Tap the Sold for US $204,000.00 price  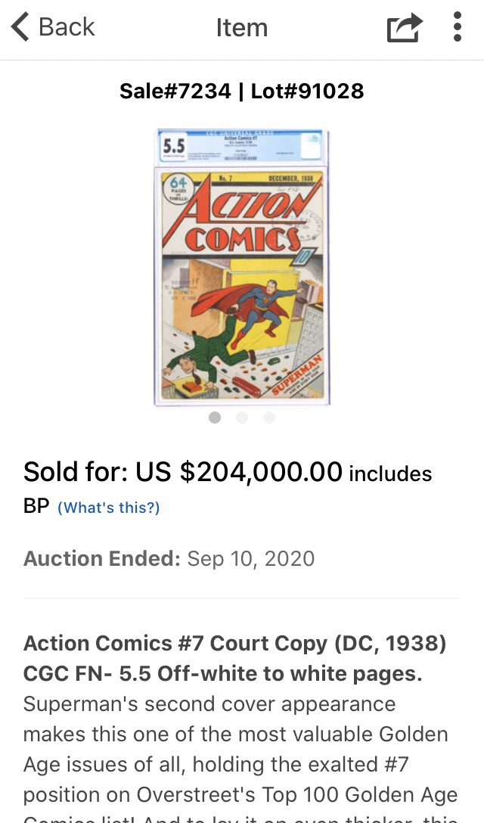(x=183, y=471)
